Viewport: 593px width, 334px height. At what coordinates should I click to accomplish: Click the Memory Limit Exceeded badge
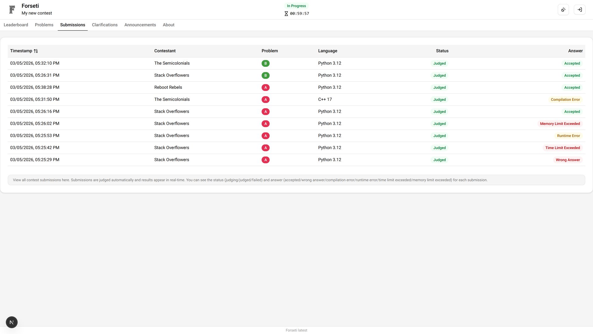click(560, 124)
